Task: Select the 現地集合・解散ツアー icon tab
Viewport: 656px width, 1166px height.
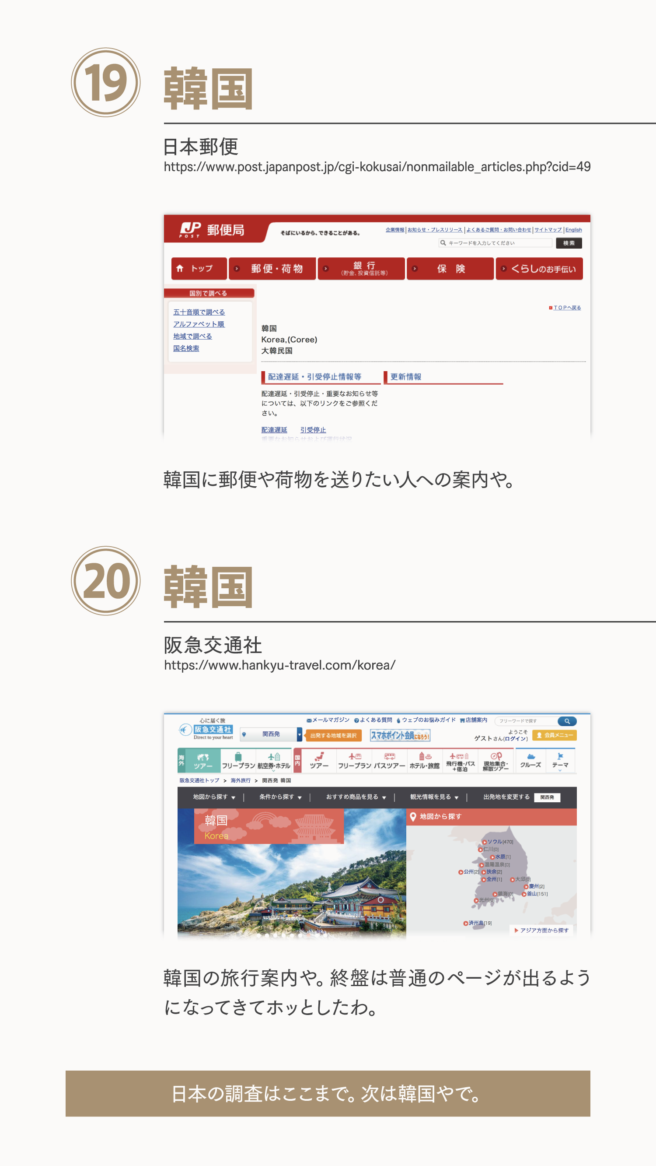Action: point(496,761)
